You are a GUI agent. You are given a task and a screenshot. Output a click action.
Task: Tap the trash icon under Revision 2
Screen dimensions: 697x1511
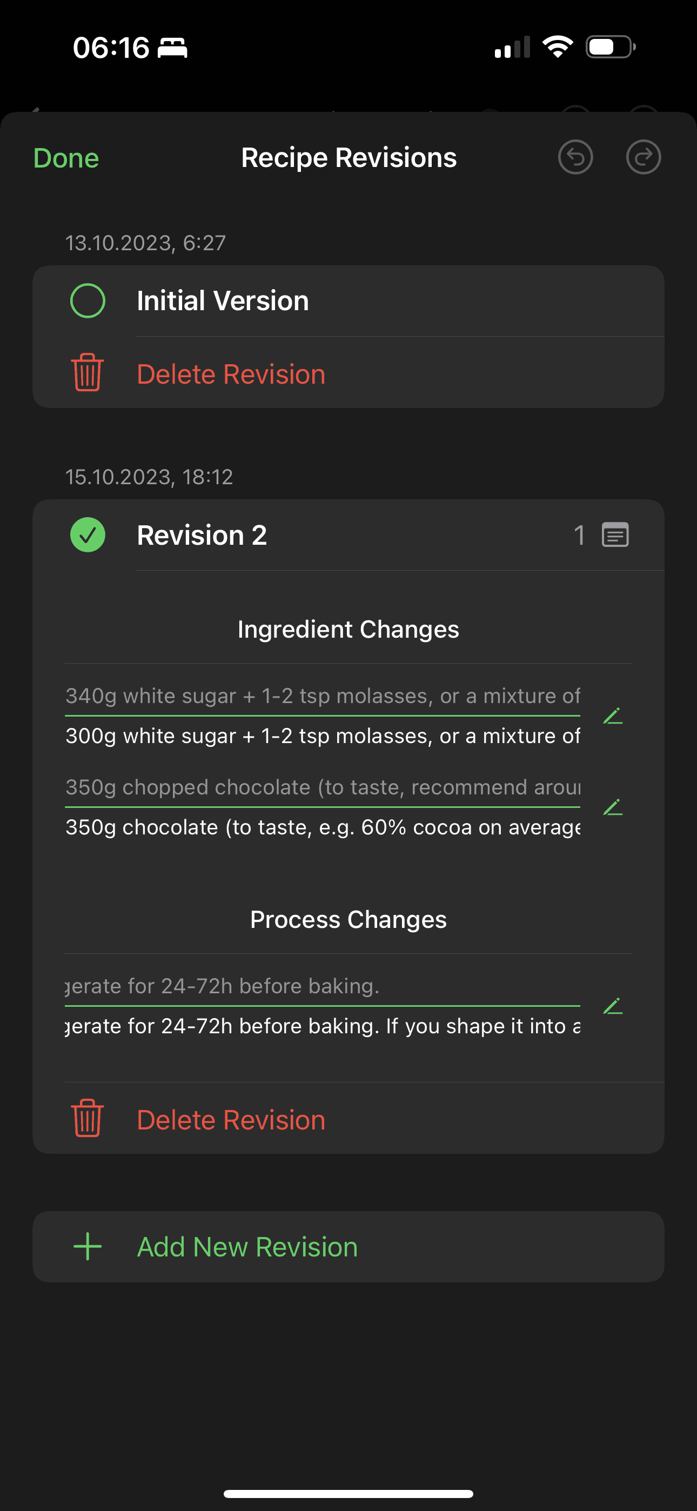point(87,1118)
